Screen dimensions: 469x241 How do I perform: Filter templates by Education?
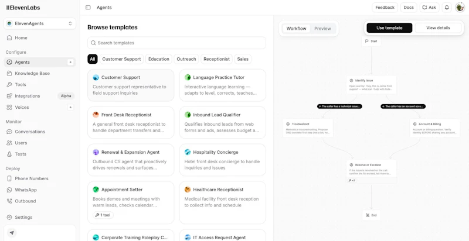click(x=159, y=59)
